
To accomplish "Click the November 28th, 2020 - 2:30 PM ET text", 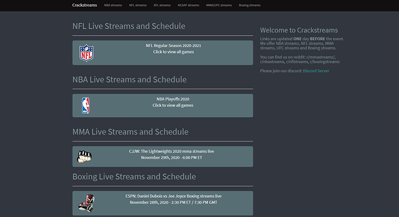I will point(173,203).
